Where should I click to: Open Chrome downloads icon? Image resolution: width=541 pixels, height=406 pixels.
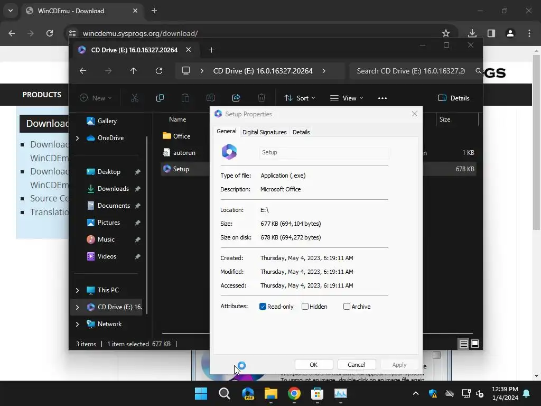pos(472,33)
